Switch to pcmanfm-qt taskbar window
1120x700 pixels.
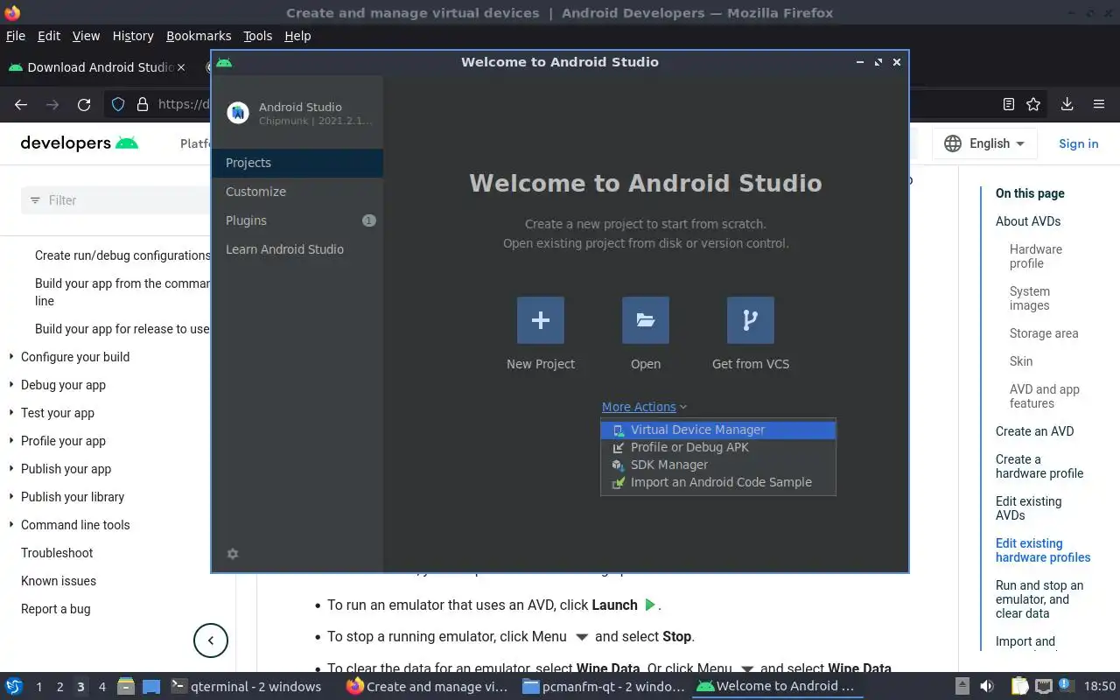click(604, 687)
